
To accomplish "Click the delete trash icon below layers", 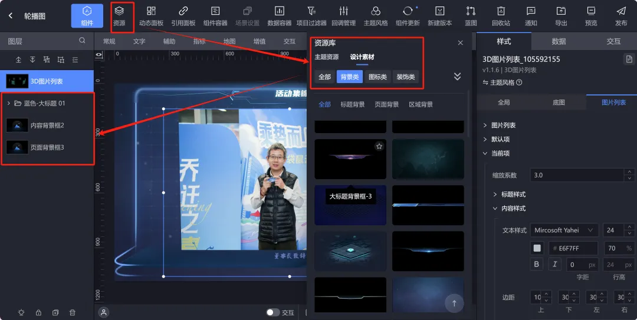I will pos(73,312).
